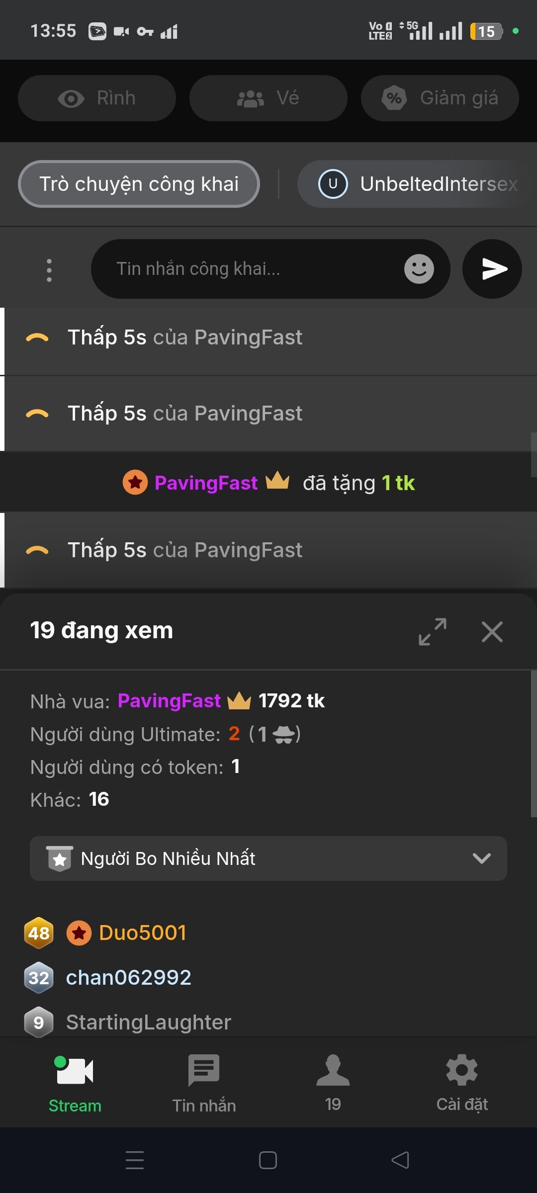Viewport: 537px width, 1193px height.
Task: Open the chan062992 user profile
Action: click(x=128, y=977)
